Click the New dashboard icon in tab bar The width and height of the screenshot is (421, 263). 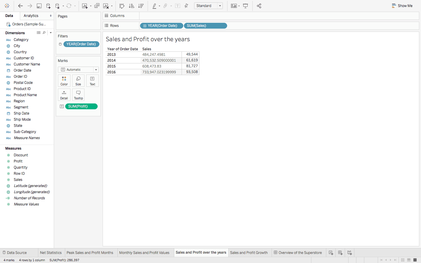click(340, 253)
